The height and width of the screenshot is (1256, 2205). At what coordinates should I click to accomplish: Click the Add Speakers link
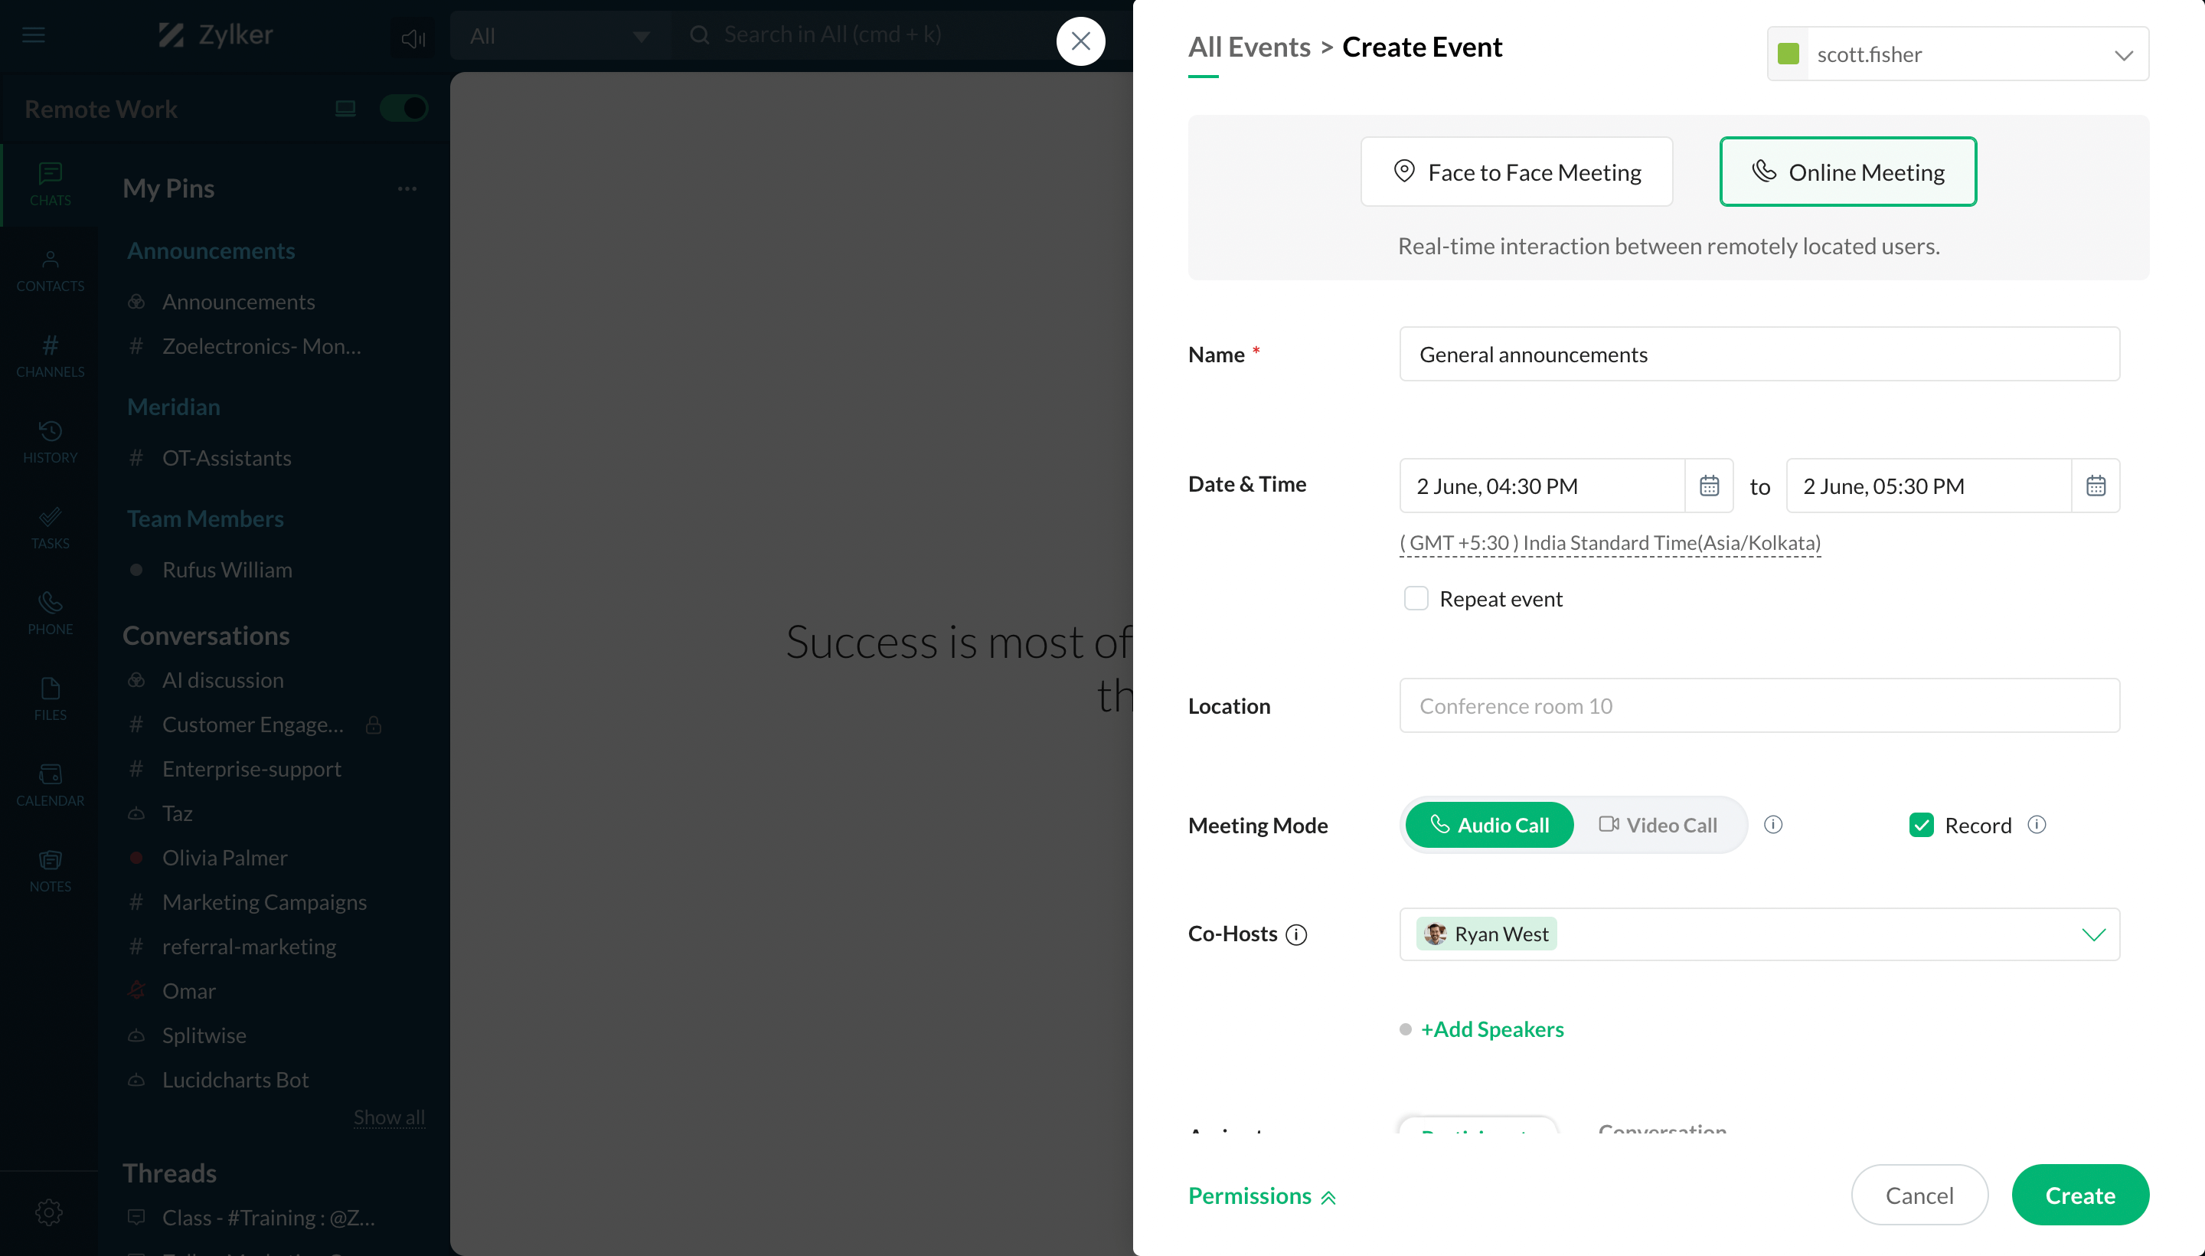coord(1491,1029)
